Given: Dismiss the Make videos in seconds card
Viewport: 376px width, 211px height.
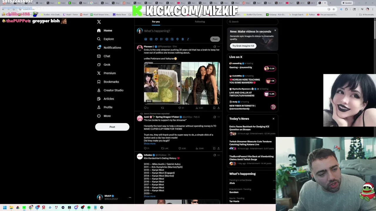Looking at the screenshot, I should click(275, 30).
